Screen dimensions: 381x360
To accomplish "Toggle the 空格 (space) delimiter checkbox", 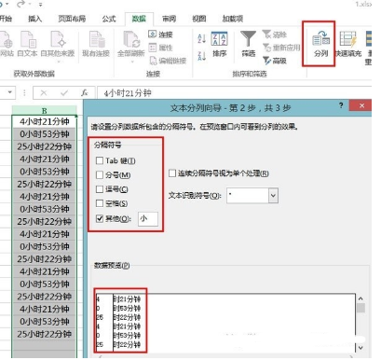I will click(x=100, y=203).
